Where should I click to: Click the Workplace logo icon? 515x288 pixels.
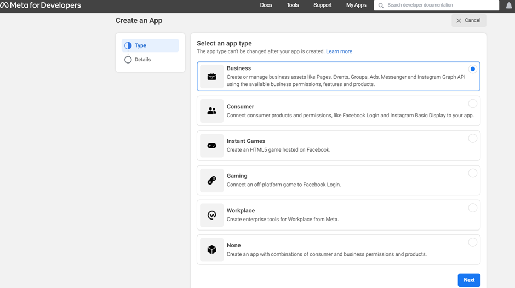(212, 215)
